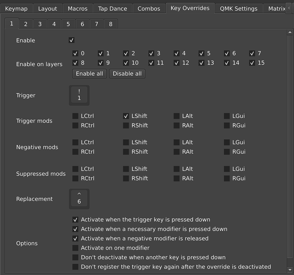
Task: Toggle layer 7 checkbox
Action: (252, 54)
